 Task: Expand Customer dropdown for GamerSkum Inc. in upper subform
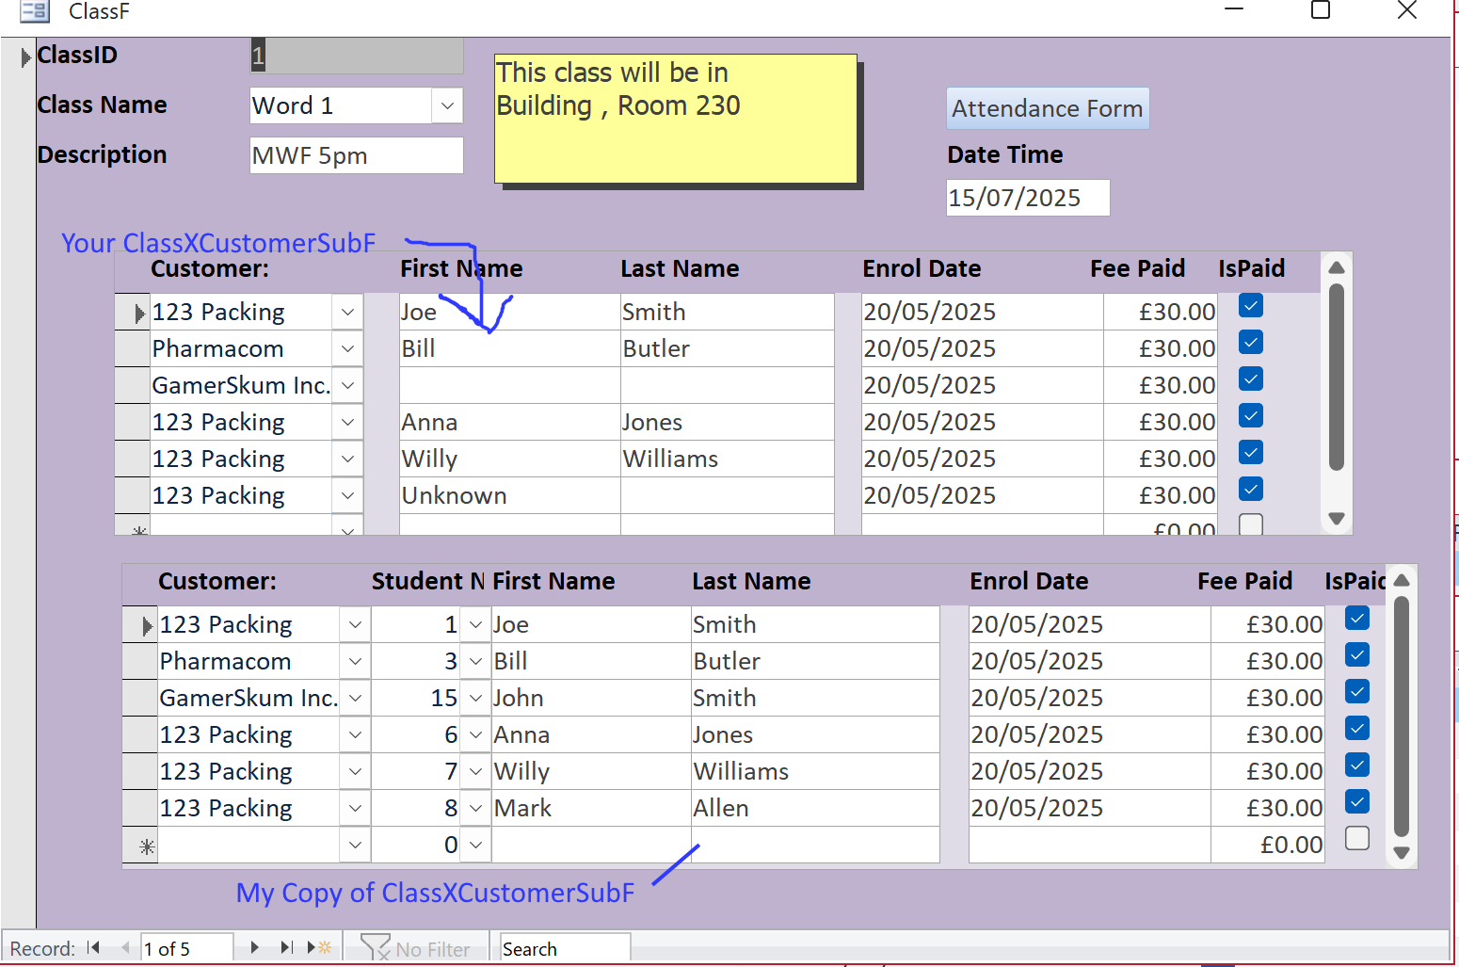point(347,385)
